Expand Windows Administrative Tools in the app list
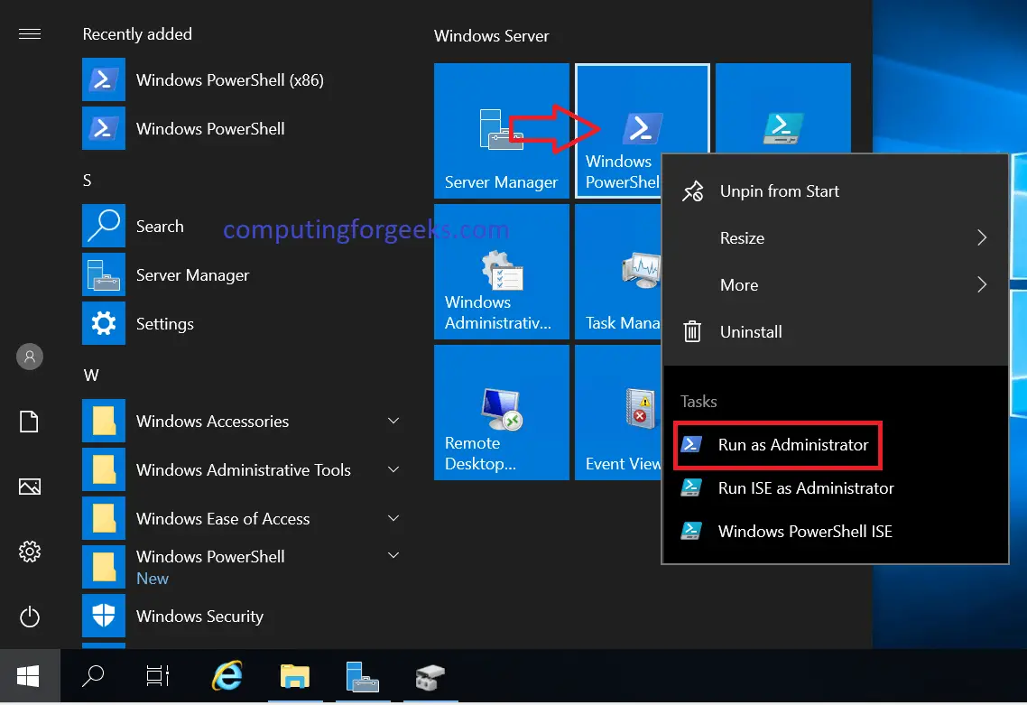Viewport: 1027px width, 705px height. pos(393,469)
